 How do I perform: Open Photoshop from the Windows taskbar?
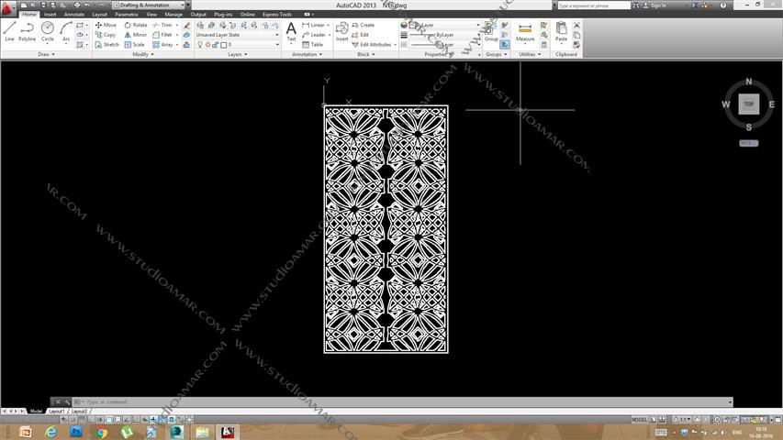coord(76,432)
